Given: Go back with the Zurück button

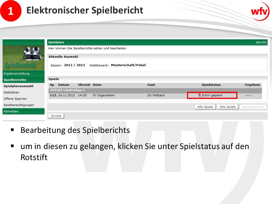Looking at the screenshot, I should 56,116.
